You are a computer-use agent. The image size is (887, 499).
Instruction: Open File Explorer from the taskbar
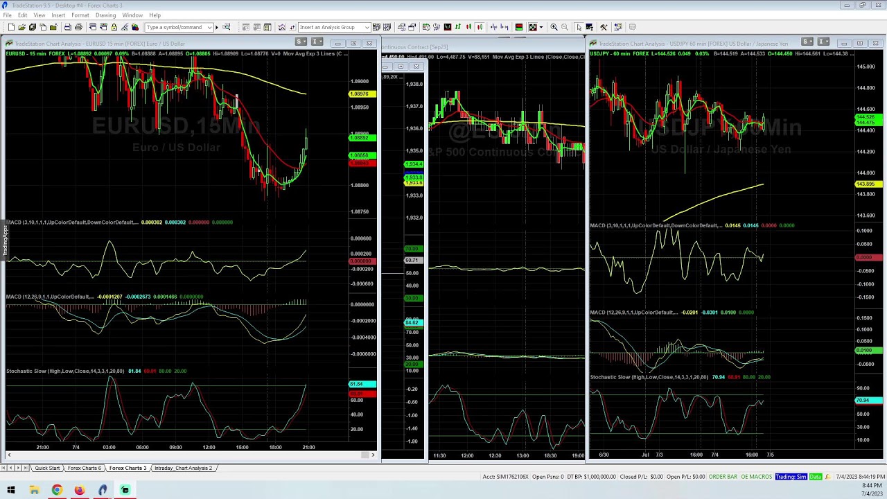34,491
